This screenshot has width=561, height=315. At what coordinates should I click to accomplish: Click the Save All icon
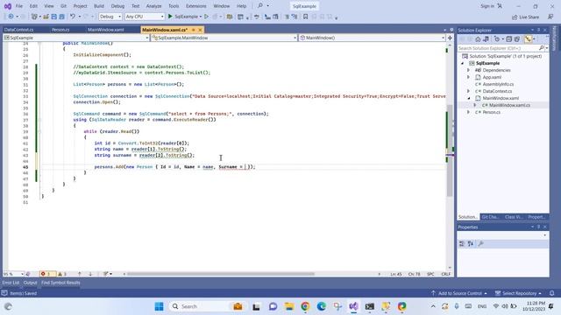(x=62, y=17)
